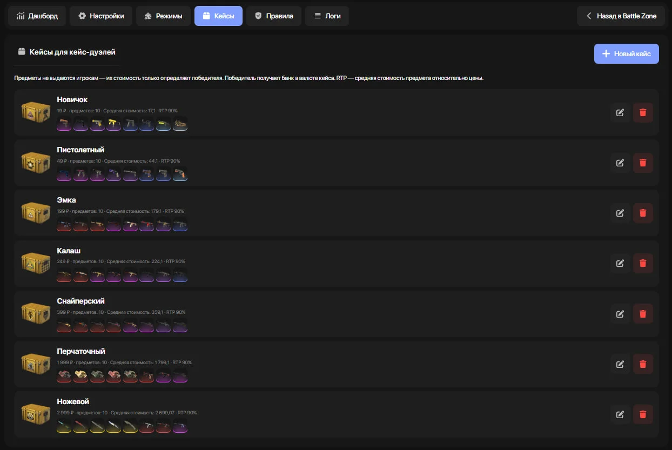This screenshot has height=450, width=672.
Task: Click the stats line starting with 1 999 ₽
Action: click(x=124, y=362)
